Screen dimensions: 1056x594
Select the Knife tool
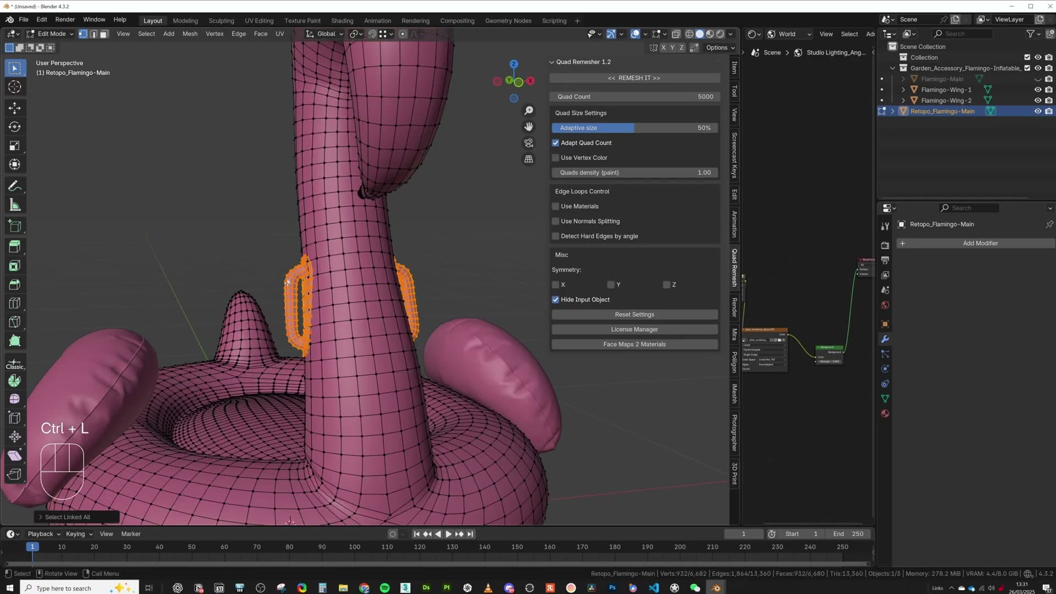(x=15, y=322)
